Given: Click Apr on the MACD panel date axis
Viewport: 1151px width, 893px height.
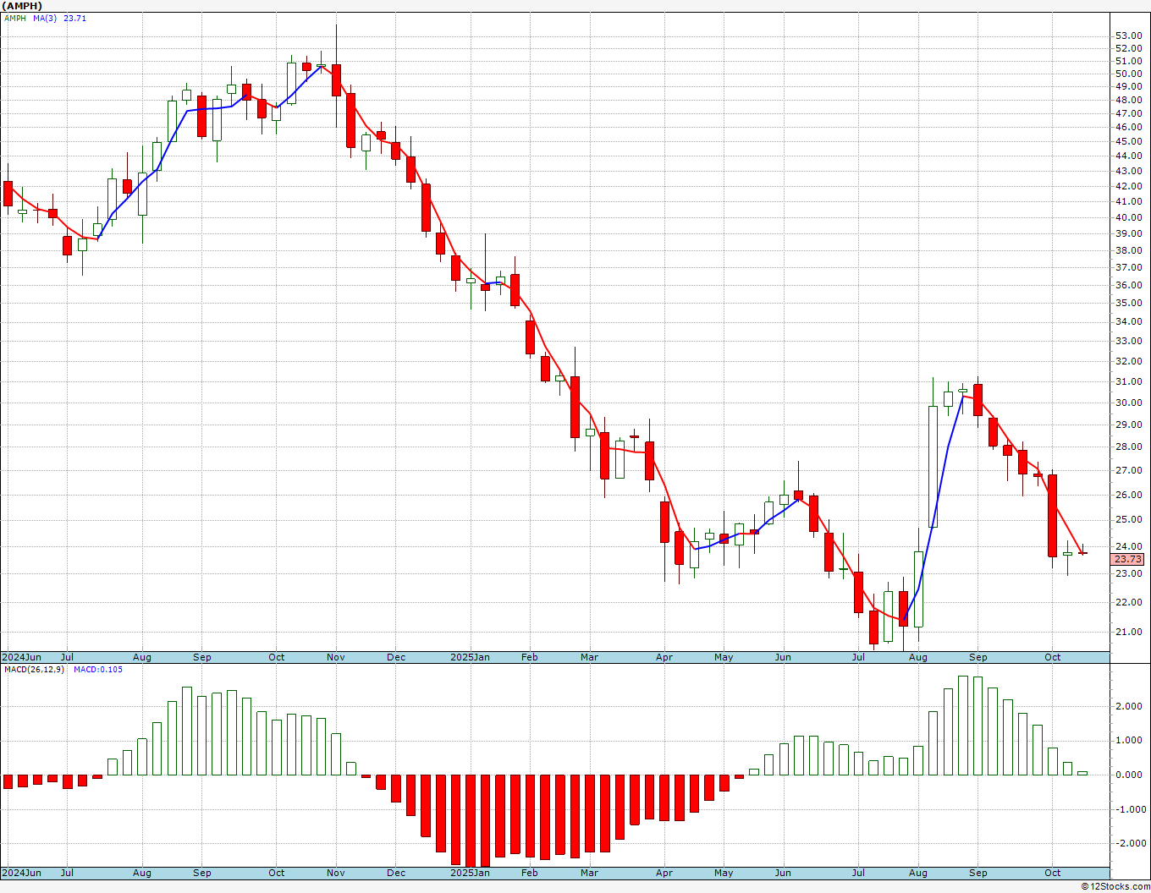Looking at the screenshot, I should [x=664, y=873].
